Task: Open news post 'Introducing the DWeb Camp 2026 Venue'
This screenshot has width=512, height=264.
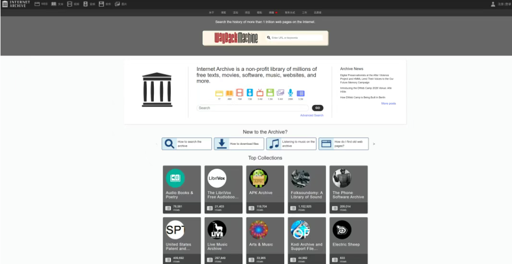Action: [366, 90]
